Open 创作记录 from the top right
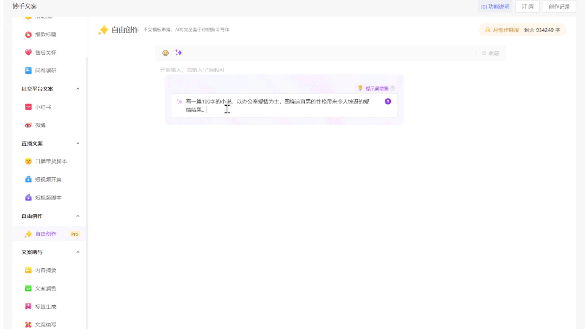Image resolution: width=585 pixels, height=329 pixels. pyautogui.click(x=558, y=7)
